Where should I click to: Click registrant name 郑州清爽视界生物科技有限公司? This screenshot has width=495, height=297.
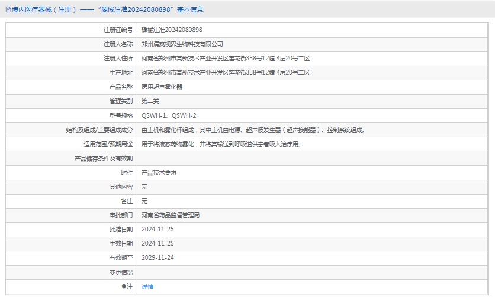pyautogui.click(x=182, y=44)
